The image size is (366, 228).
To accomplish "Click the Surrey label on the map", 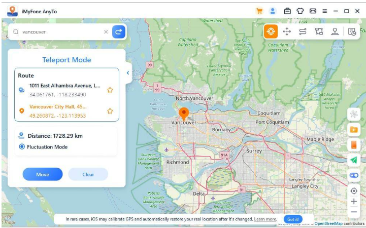I will tap(254, 151).
